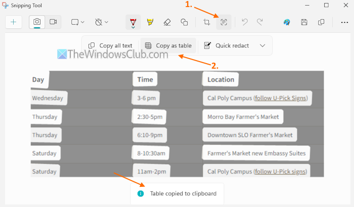
Task: Save the snip with floppy icon
Action: [304, 22]
